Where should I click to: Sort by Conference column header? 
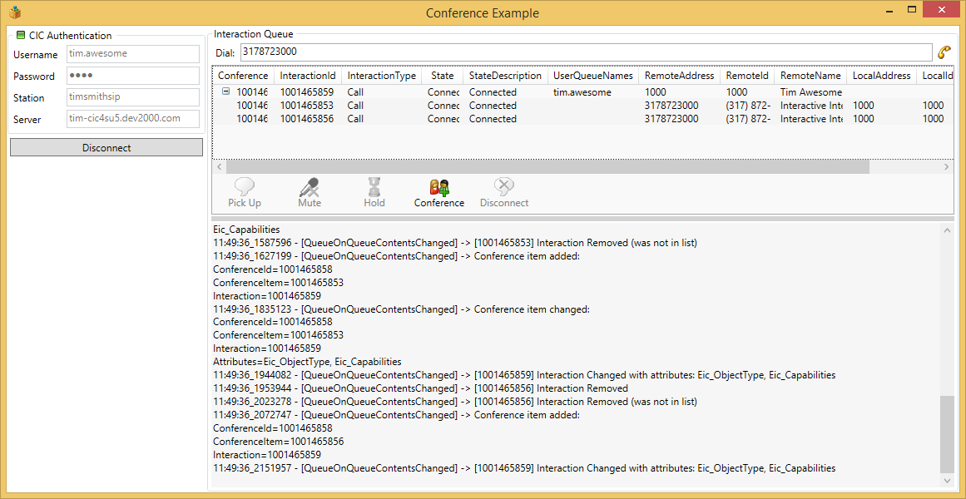243,75
